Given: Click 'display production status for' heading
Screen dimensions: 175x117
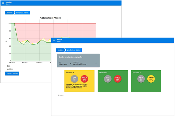Looking at the screenshot, I should pyautogui.click(x=71, y=57).
